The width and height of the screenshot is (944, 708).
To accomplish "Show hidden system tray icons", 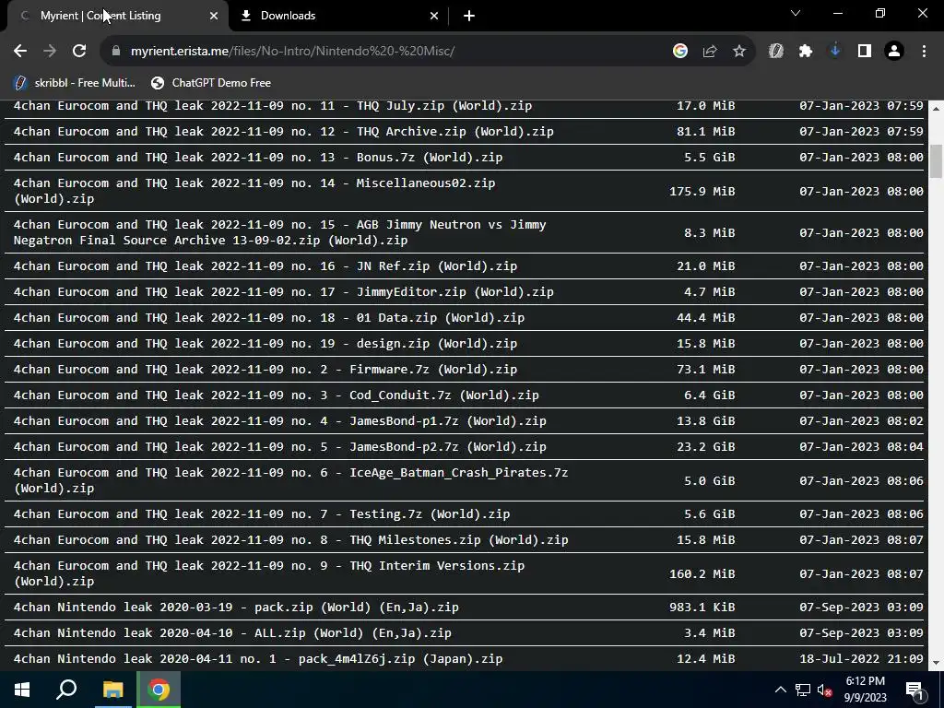I will (780, 690).
